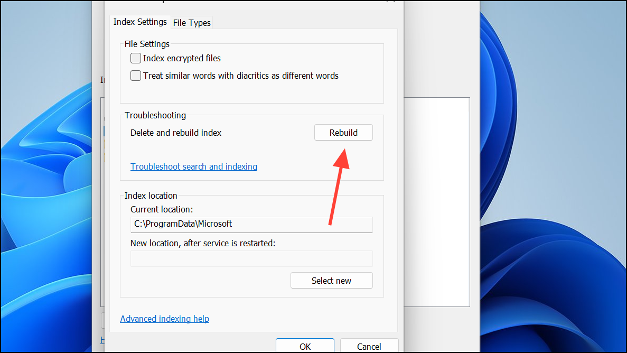
Task: Open the Troubleshoot search and indexing link
Action: pos(193,166)
